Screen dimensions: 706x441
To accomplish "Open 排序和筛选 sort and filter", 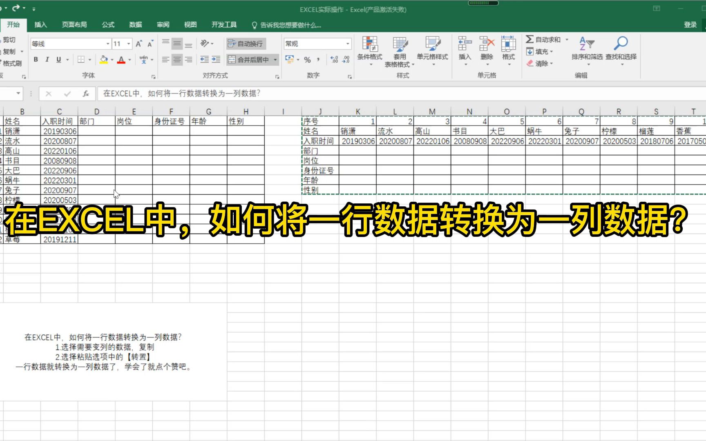I will pyautogui.click(x=587, y=51).
